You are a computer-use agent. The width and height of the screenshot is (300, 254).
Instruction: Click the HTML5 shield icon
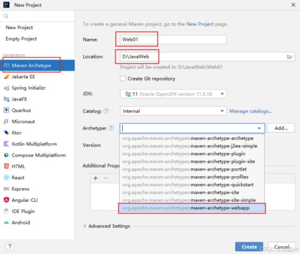click(6, 166)
